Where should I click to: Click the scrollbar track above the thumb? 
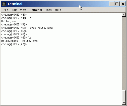pyautogui.click(x=124, y=53)
